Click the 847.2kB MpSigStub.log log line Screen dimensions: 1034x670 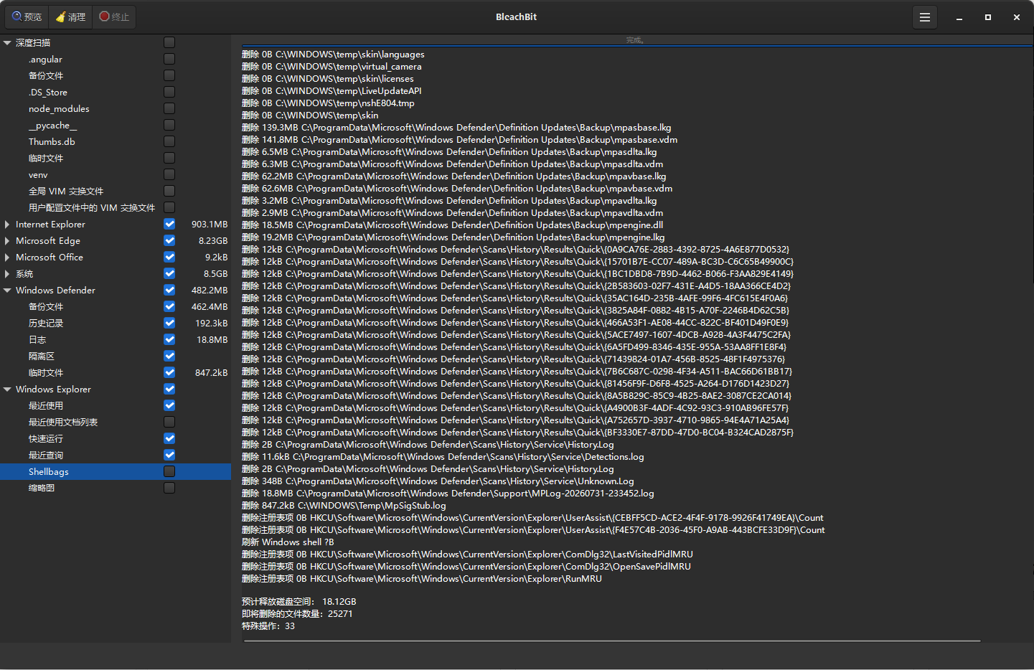click(x=344, y=506)
